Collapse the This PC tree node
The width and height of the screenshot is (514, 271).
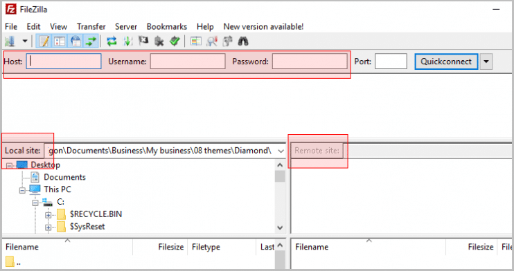[x=22, y=191]
